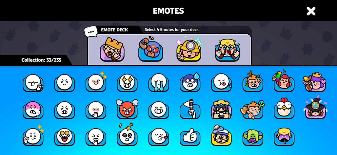Close the Emotes screen

pyautogui.click(x=311, y=11)
